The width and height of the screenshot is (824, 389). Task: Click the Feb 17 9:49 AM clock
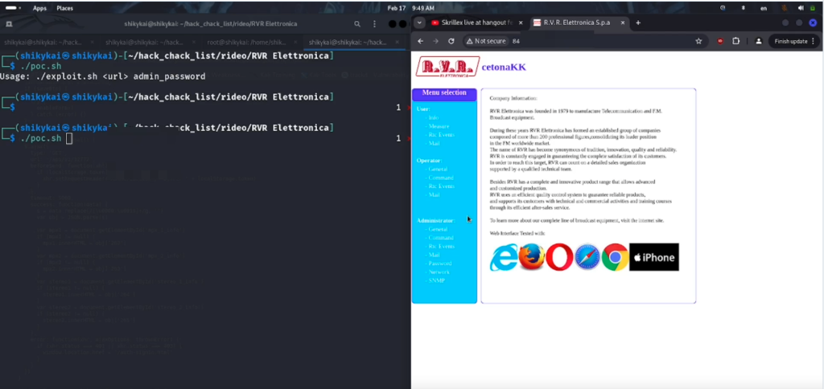[411, 8]
